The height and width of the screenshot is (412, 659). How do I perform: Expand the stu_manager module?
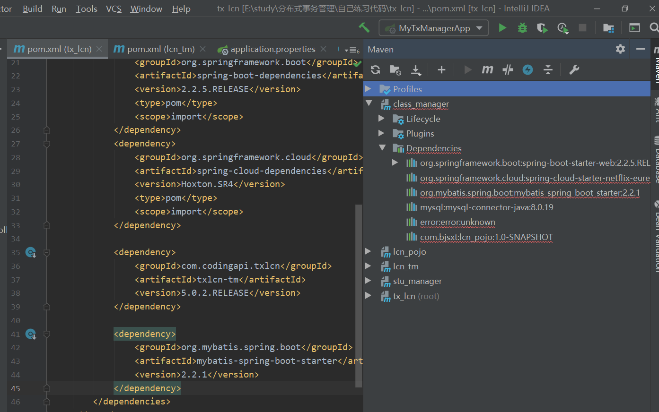tap(368, 281)
